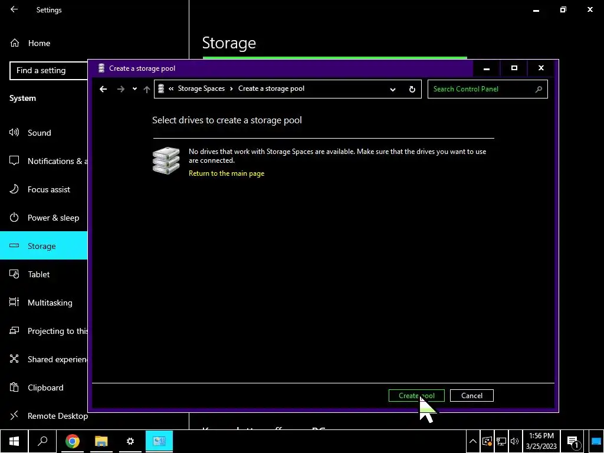The height and width of the screenshot is (453, 604).
Task: Show hidden system tray icons
Action: 473,441
